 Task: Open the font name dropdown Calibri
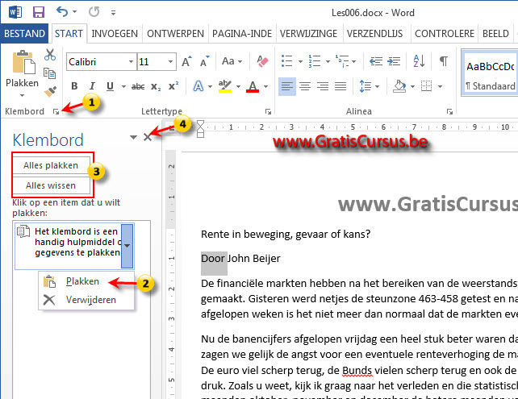(x=131, y=62)
